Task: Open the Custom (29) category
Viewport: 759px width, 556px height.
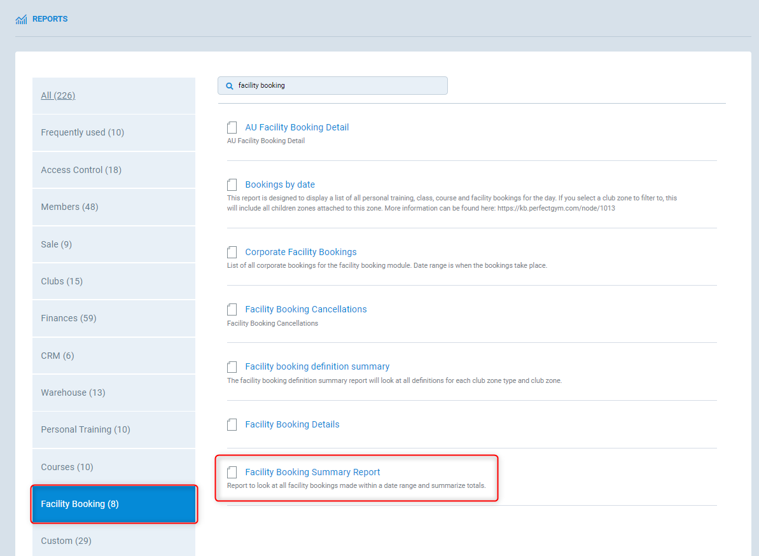Action: click(x=66, y=541)
